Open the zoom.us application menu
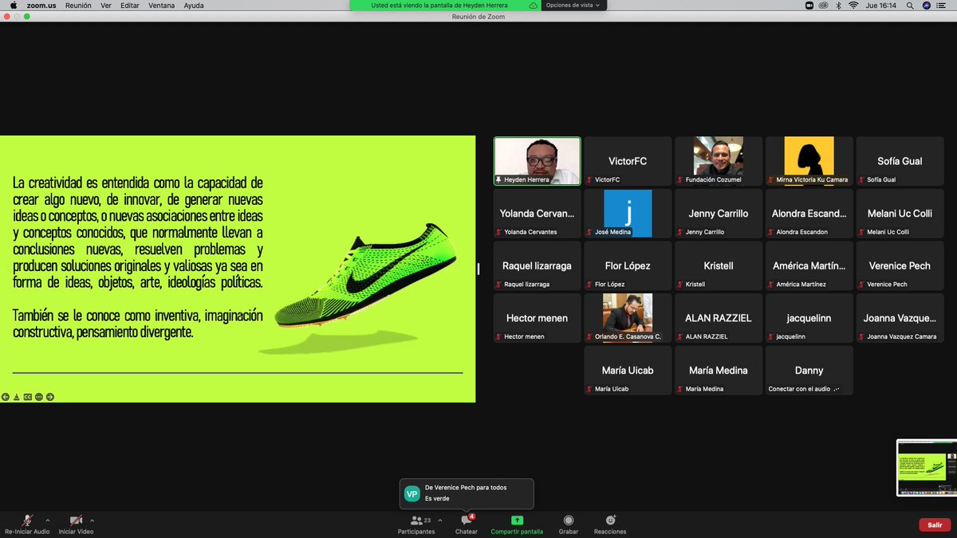Viewport: 957px width, 538px height. [x=41, y=6]
